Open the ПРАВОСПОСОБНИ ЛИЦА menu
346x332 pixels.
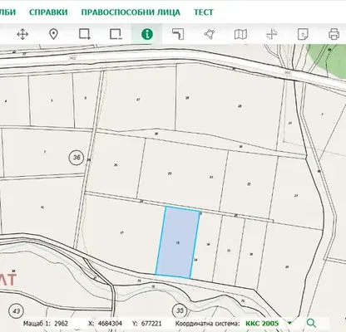[131, 12]
